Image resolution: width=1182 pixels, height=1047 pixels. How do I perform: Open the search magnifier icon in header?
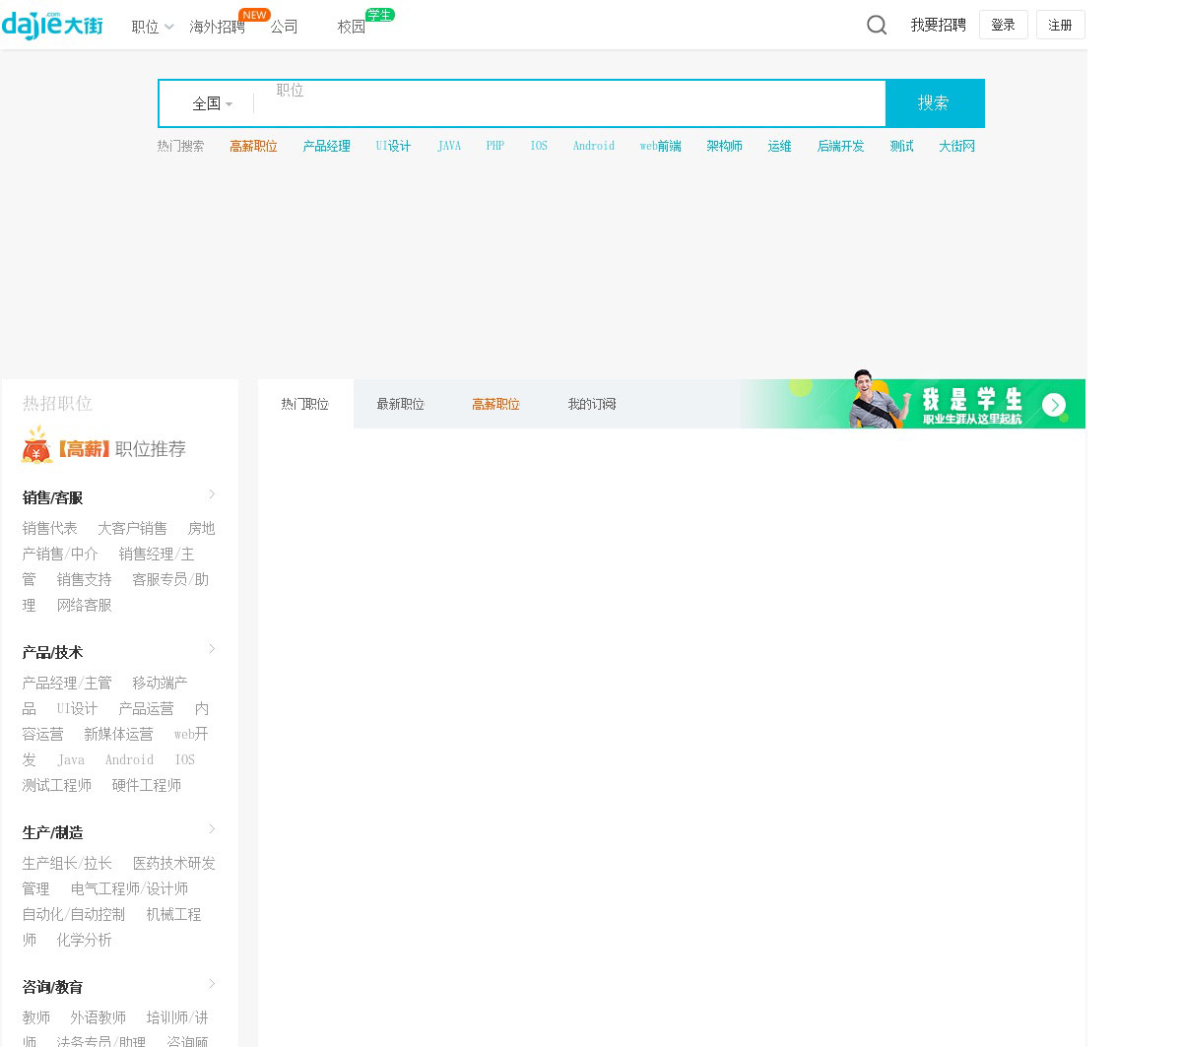click(877, 25)
